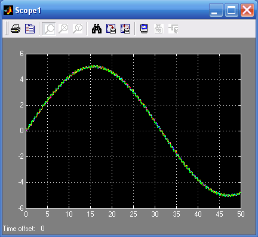Click the Time offset label
Screen dimensions: 258x237
coord(19,229)
